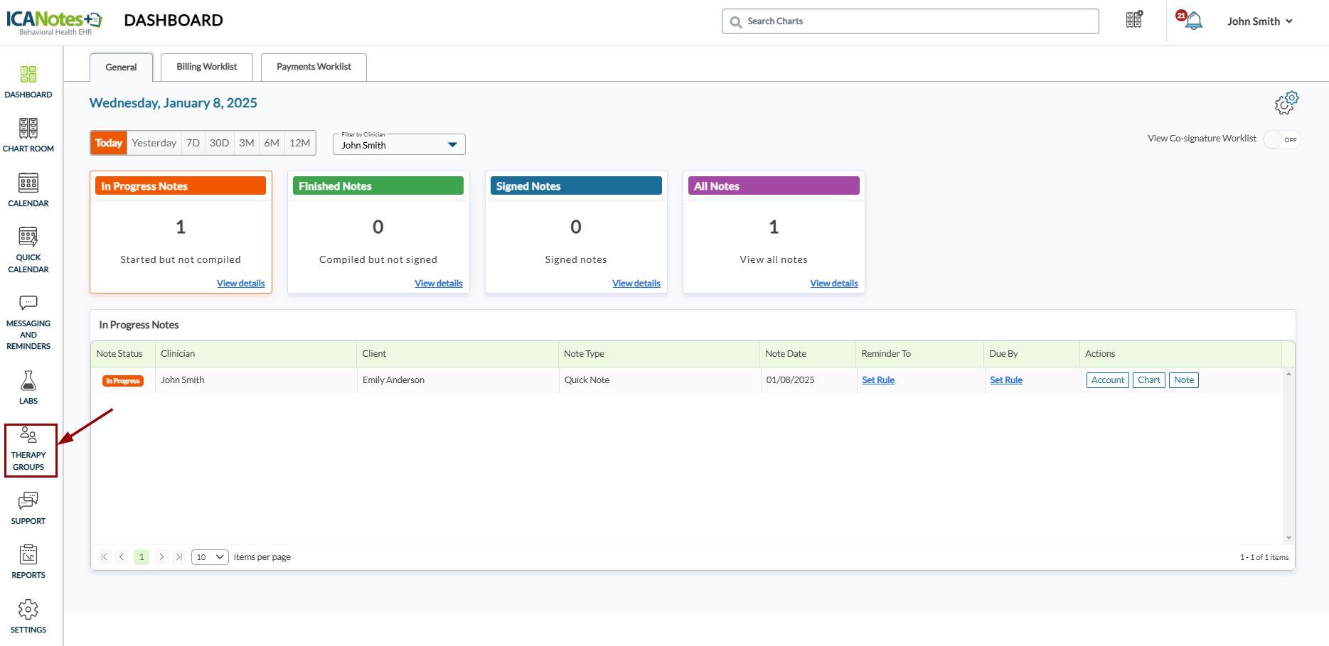Screen dimensions: 1329x646
Task: Open dashboard settings gear icon
Action: (x=1286, y=103)
